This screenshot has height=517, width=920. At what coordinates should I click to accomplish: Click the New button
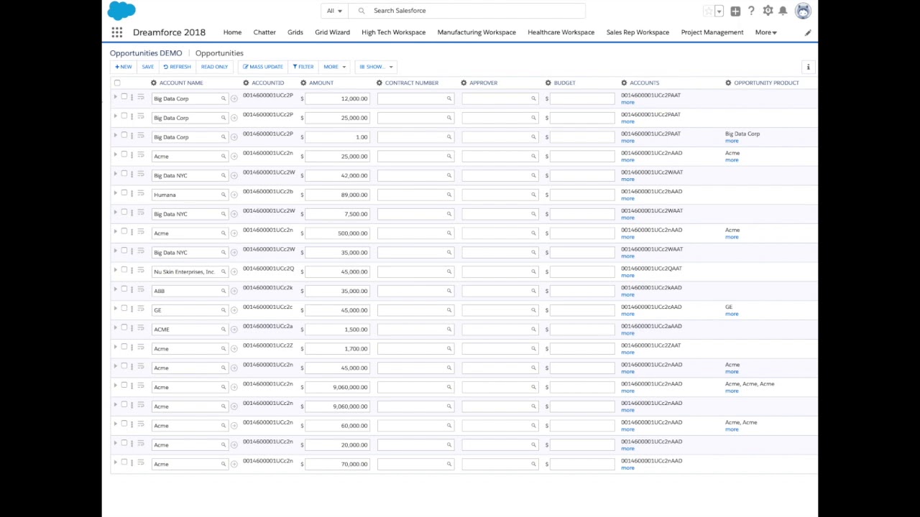(124, 67)
